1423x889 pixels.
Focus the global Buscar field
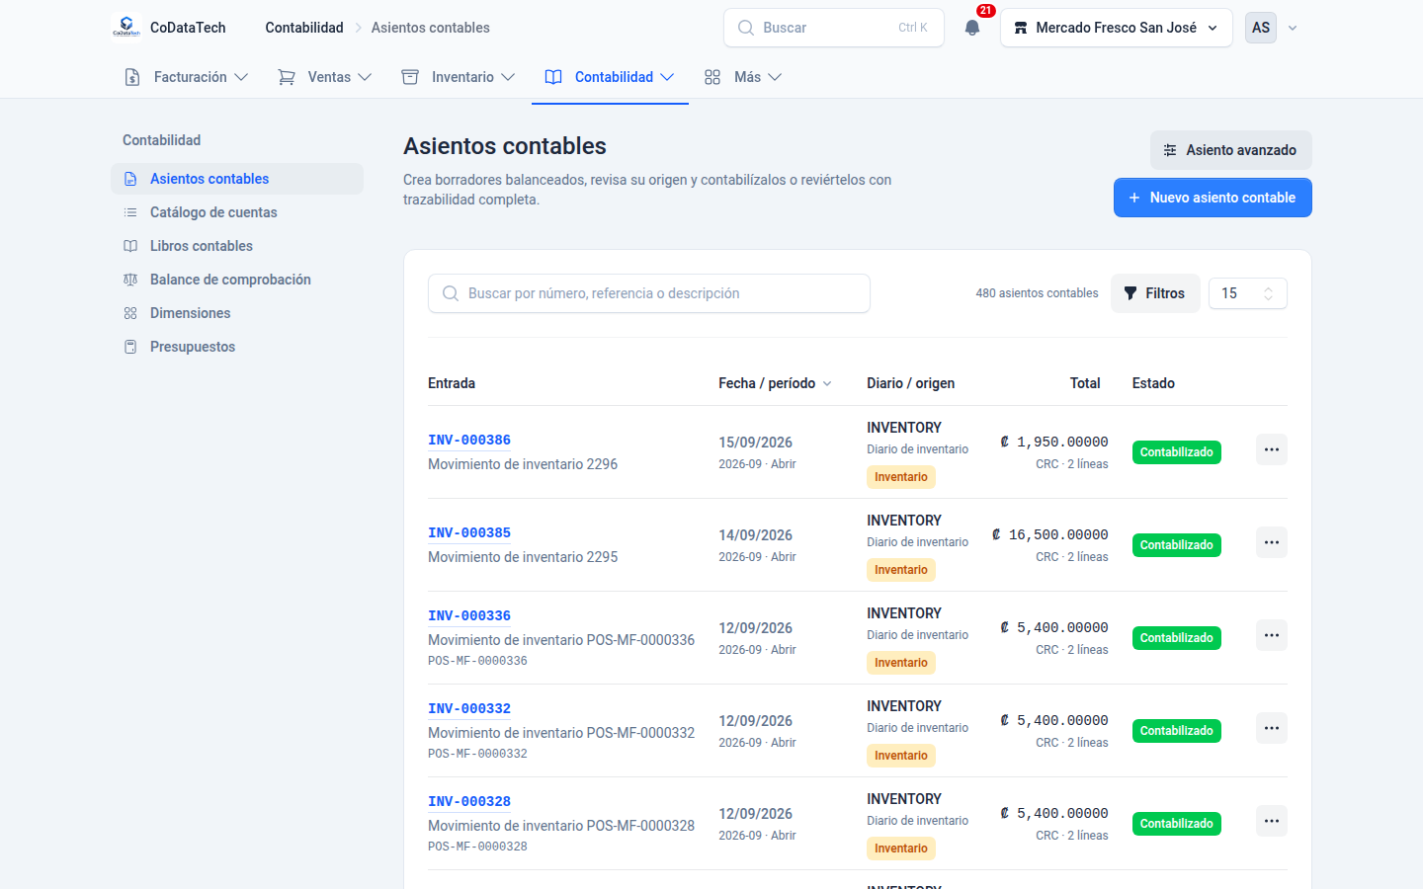point(834,28)
